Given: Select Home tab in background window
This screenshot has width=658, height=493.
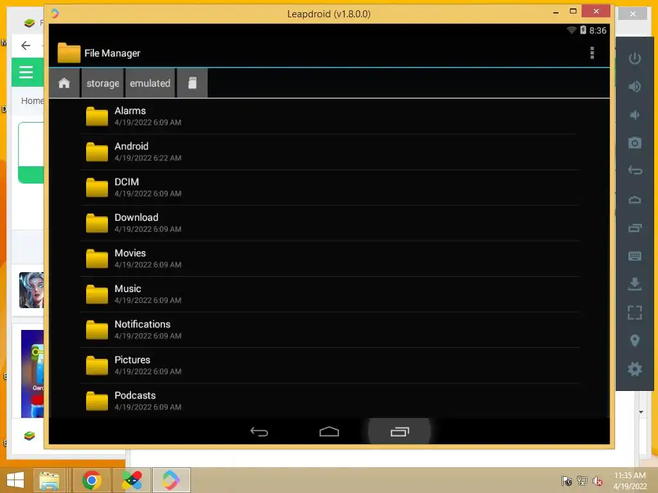Looking at the screenshot, I should click(32, 101).
